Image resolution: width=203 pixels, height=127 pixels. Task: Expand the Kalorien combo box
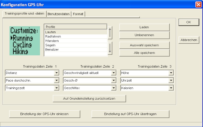coord(171,88)
